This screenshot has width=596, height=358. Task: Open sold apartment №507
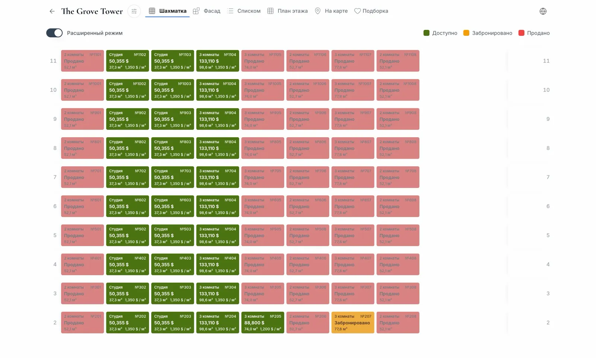coord(353,235)
